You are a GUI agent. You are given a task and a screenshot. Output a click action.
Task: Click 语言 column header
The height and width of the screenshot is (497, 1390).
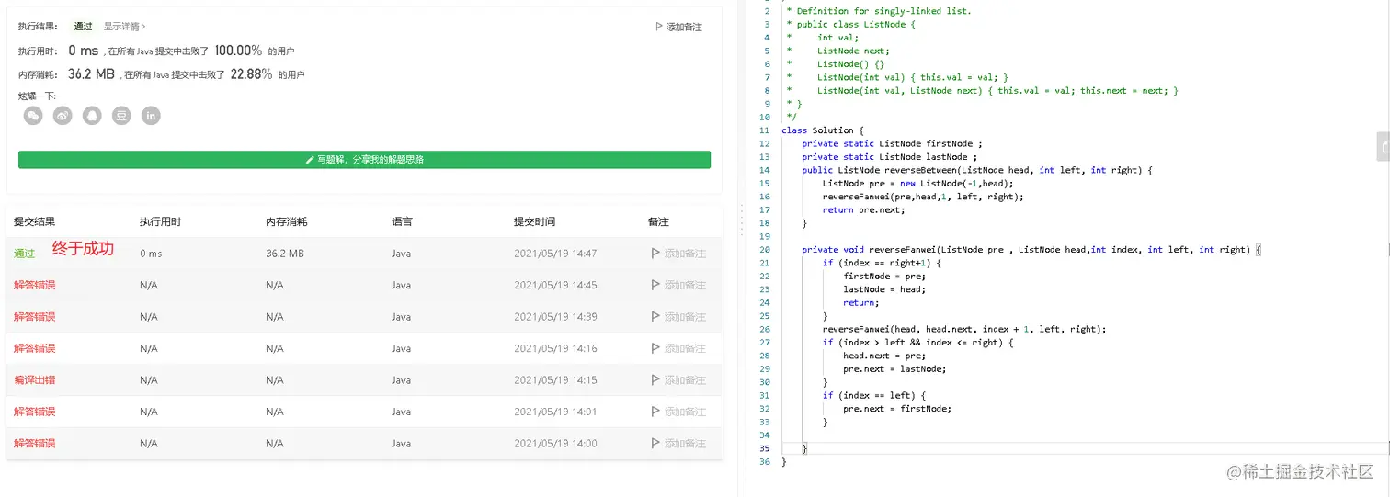point(402,221)
